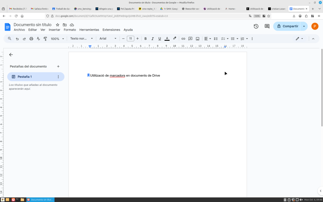Image resolution: width=323 pixels, height=202 pixels.
Task: Toggle underline formatting
Action: pos(160,39)
